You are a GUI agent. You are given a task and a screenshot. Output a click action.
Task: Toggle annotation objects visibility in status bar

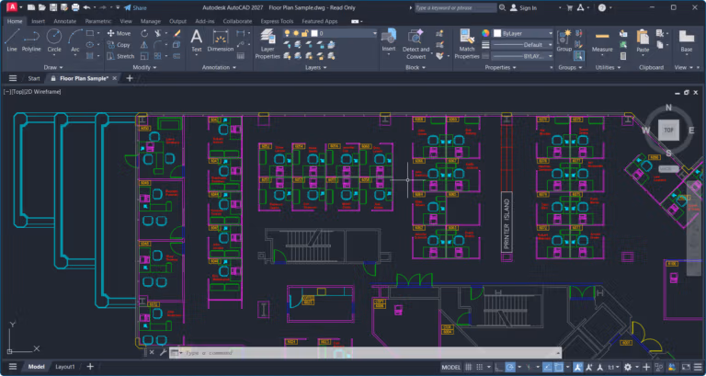[578, 367]
